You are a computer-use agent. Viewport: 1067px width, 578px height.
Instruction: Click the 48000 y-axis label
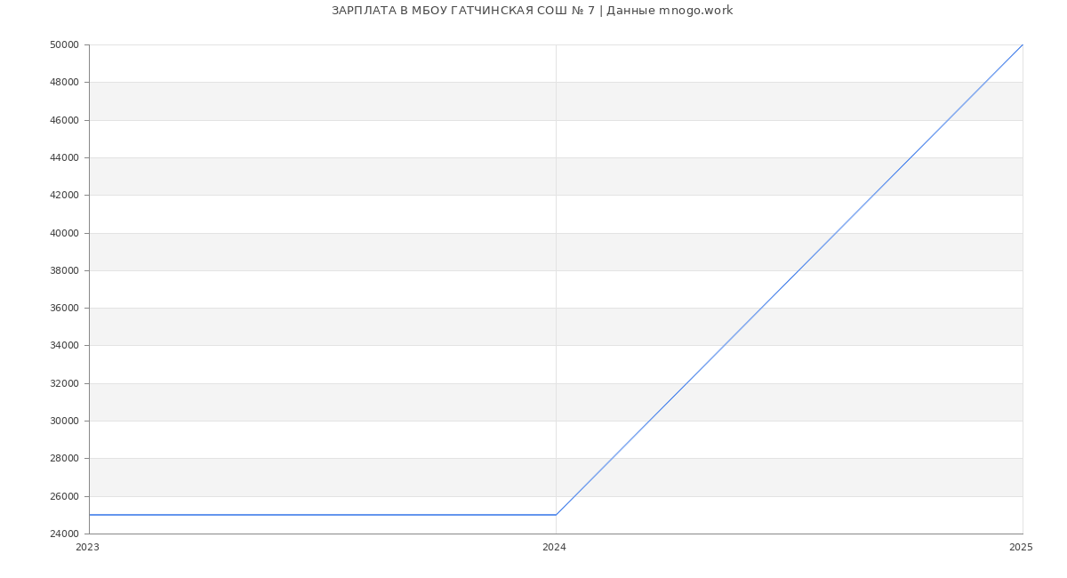[x=65, y=83]
